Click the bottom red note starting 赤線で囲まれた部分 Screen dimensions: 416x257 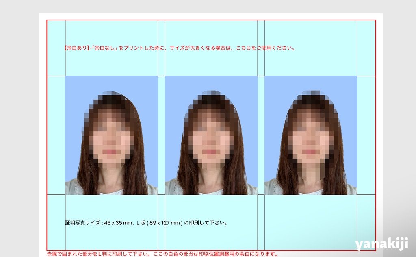(162, 254)
